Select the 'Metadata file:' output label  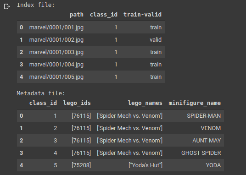click(x=41, y=93)
